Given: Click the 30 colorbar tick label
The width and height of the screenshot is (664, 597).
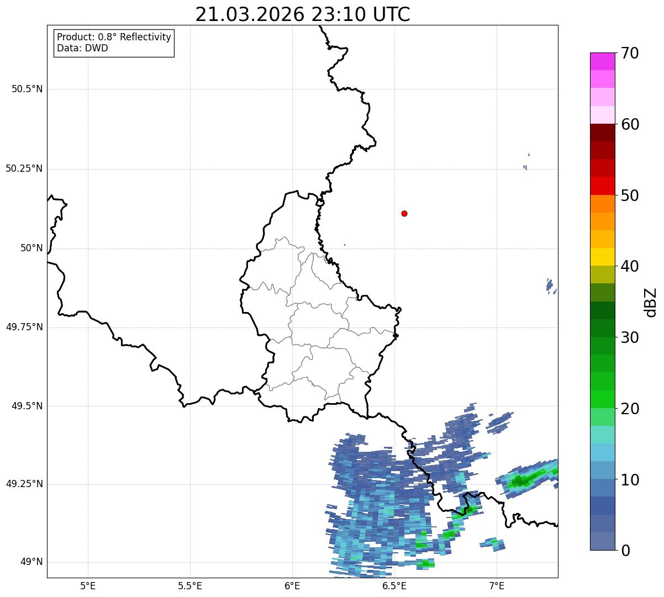Looking at the screenshot, I should coord(630,337).
